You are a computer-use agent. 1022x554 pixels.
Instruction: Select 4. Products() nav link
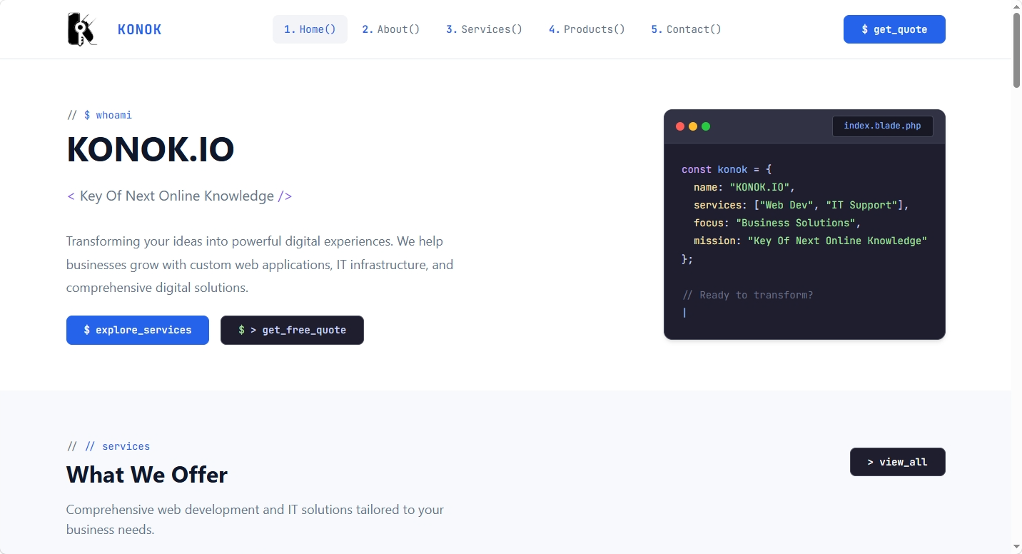[x=587, y=29]
